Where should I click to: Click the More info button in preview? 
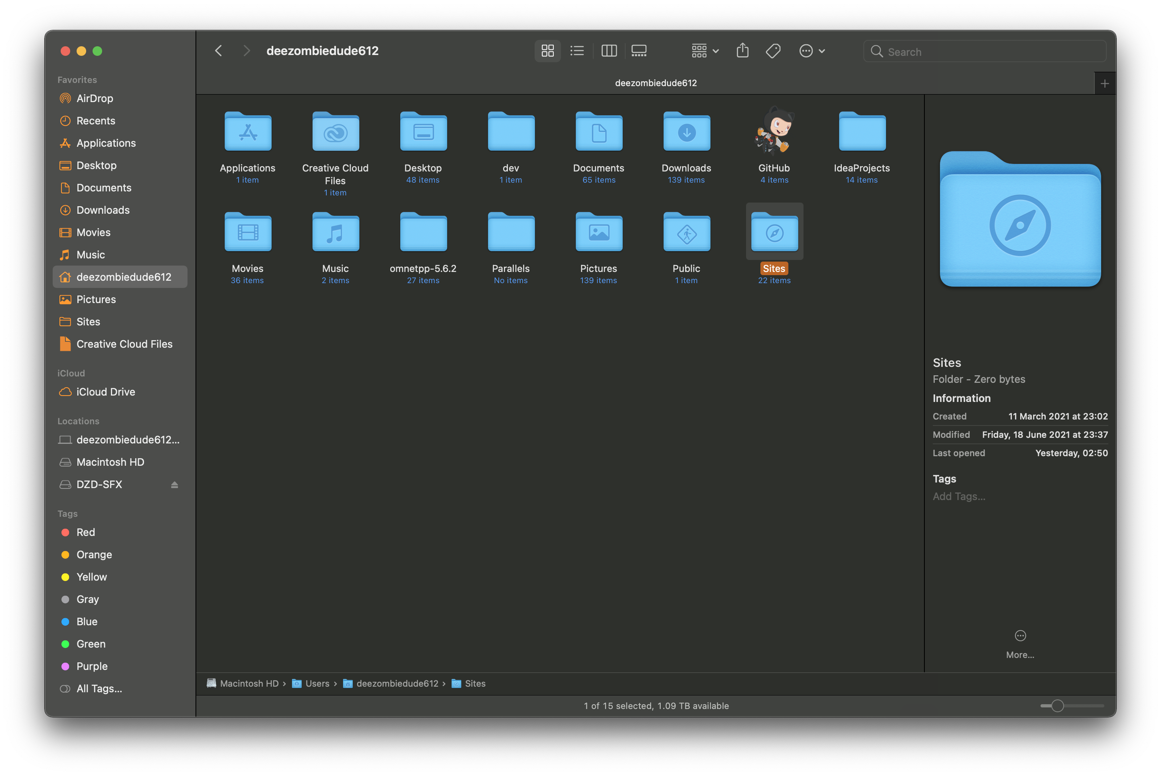point(1020,636)
